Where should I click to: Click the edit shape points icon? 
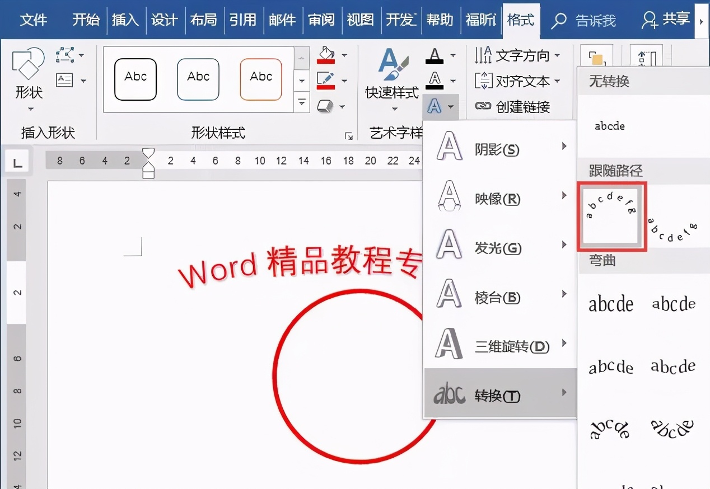point(65,55)
